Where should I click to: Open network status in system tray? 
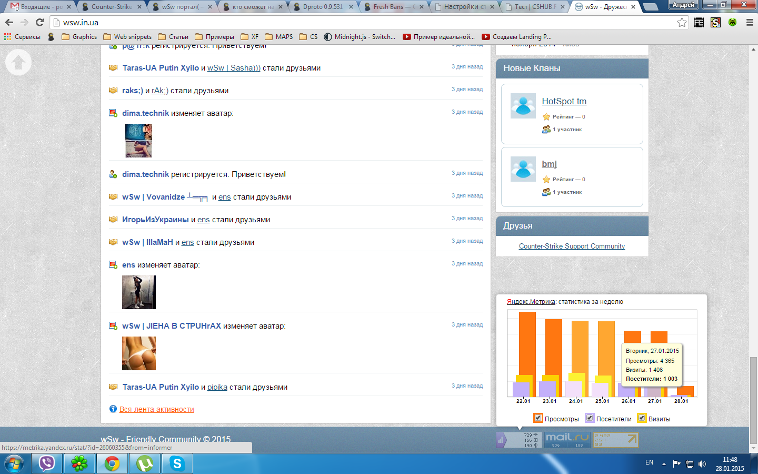pyautogui.click(x=690, y=464)
